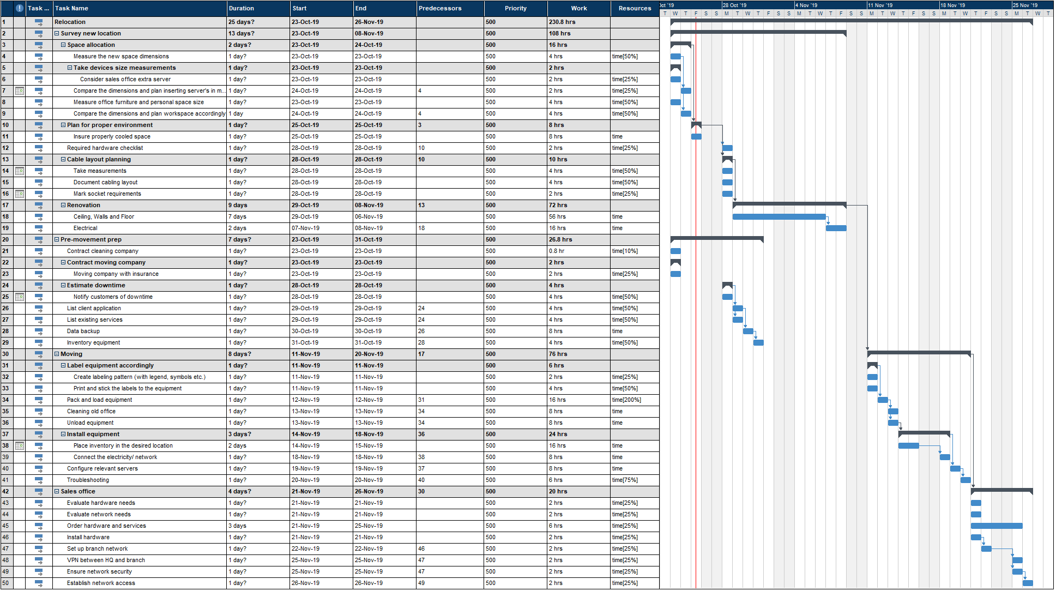The width and height of the screenshot is (1062, 597).
Task: Click the constraint icon for Notify customers of downtime
Action: 20,297
